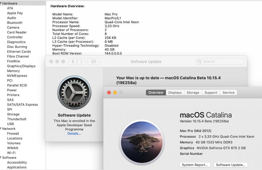Select FireWire in the sidebar

click(14, 61)
